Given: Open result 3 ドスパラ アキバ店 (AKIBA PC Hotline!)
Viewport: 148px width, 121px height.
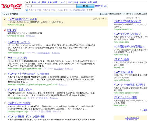Looking at the screenshot, I should (x=28, y=74).
